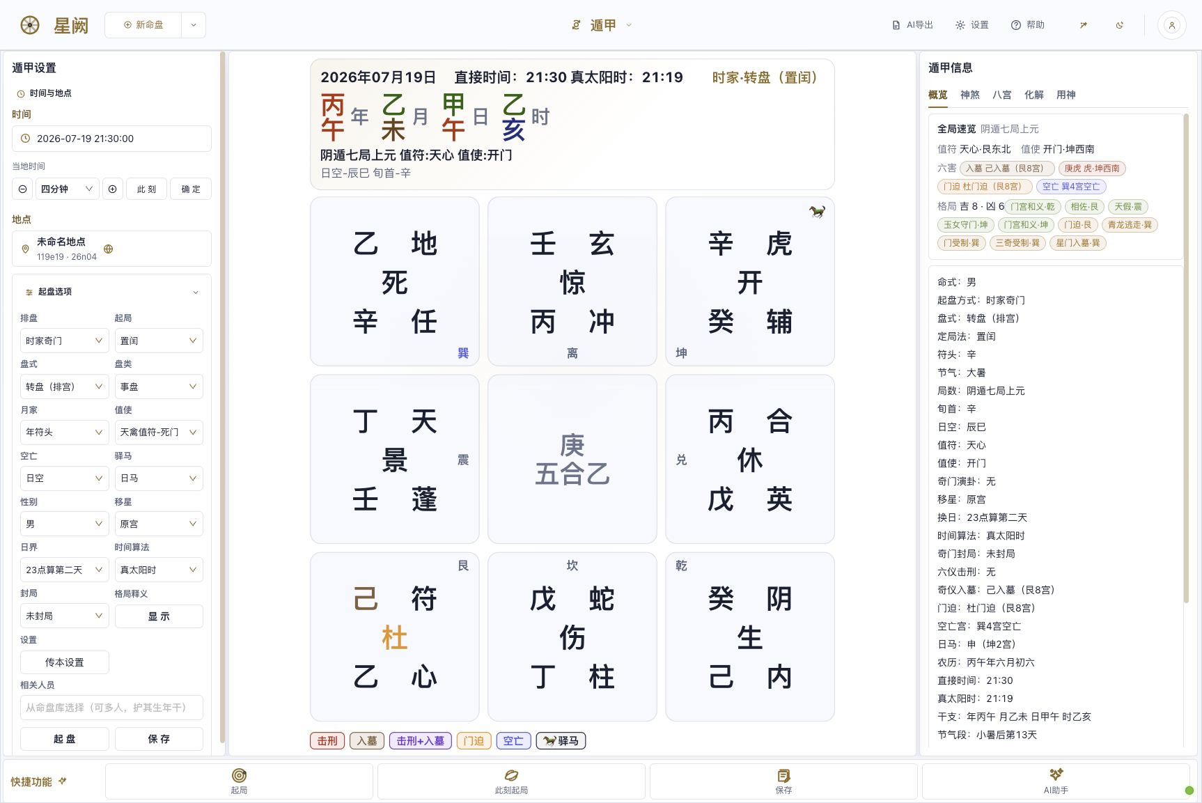Collapse the 起盘选项 section

pyautogui.click(x=111, y=292)
